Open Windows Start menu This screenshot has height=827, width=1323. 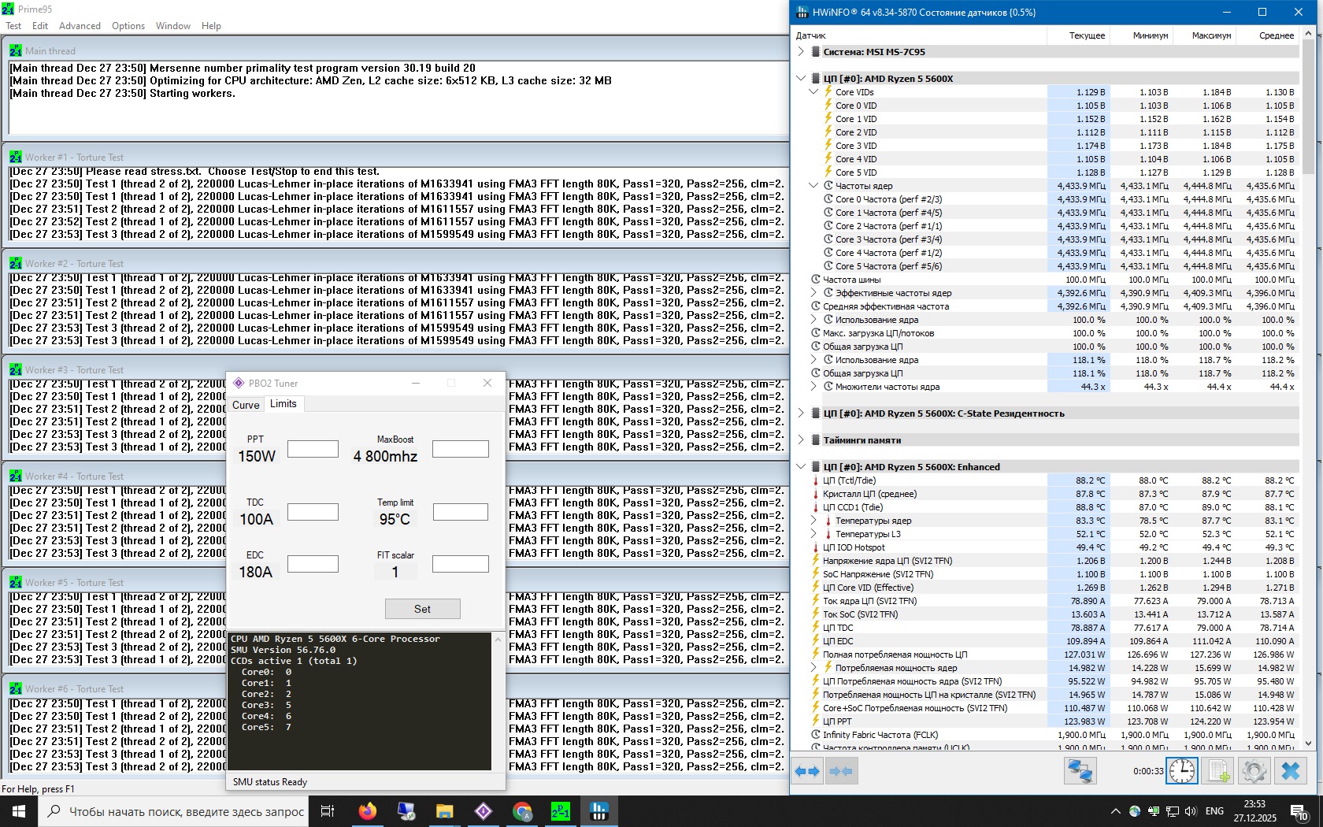click(19, 811)
